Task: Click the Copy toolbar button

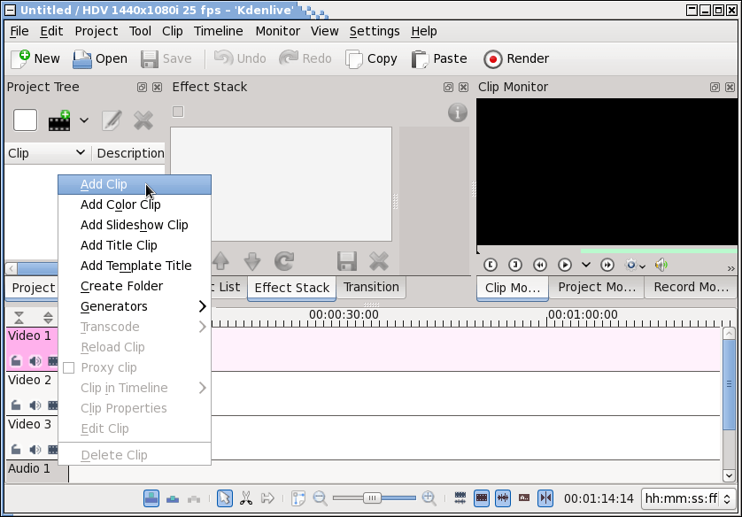Action: 372,58
